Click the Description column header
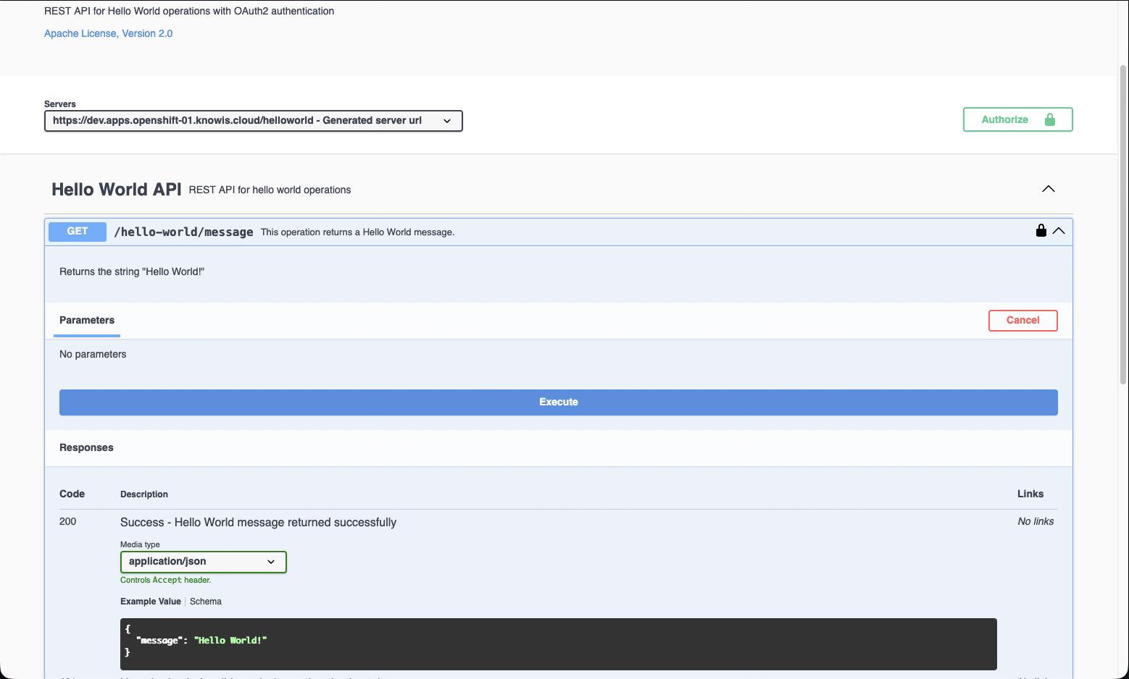 (144, 494)
